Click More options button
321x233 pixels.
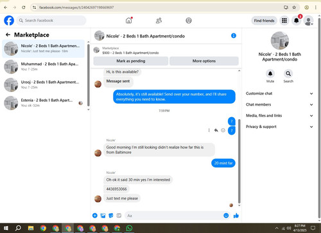click(x=204, y=61)
